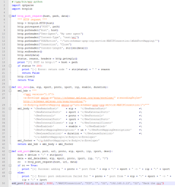Click line number 1 in the gutter
This screenshot has height=187, width=175.
coord(4,2)
